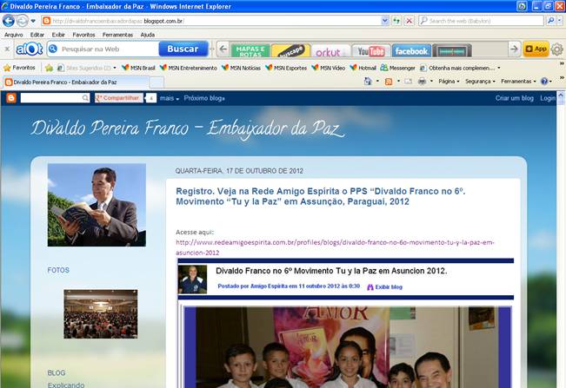
Task: Click Add to favorites bar star icon
Action: pyautogui.click(x=49, y=68)
